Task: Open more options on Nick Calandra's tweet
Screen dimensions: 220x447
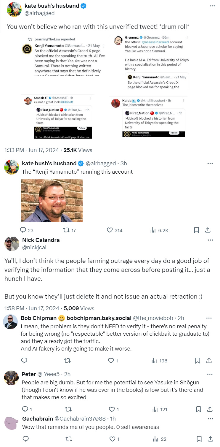Action: (x=211, y=240)
